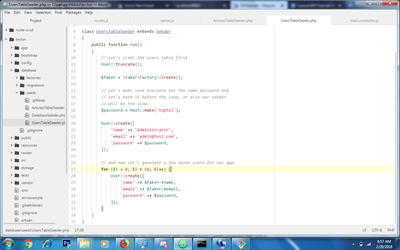
Task: Click the network signal tray icon
Action: pos(369,244)
